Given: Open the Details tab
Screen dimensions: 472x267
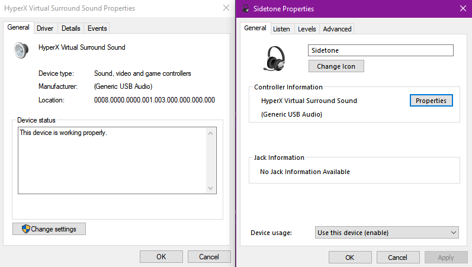Looking at the screenshot, I should [x=70, y=28].
